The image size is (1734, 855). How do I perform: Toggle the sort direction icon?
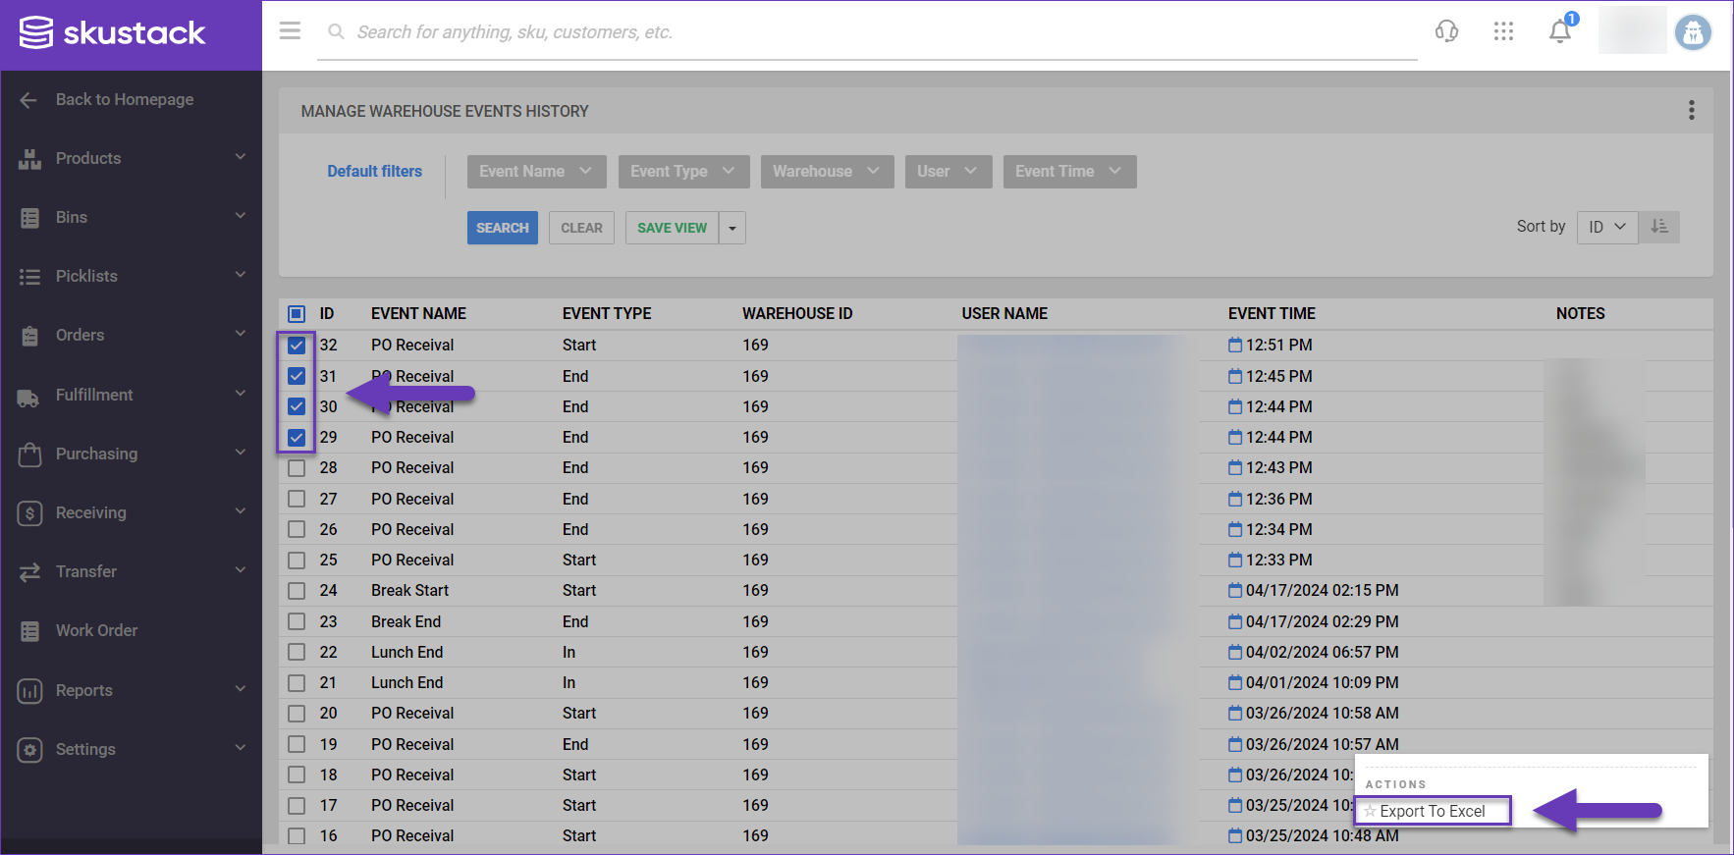coord(1659,227)
